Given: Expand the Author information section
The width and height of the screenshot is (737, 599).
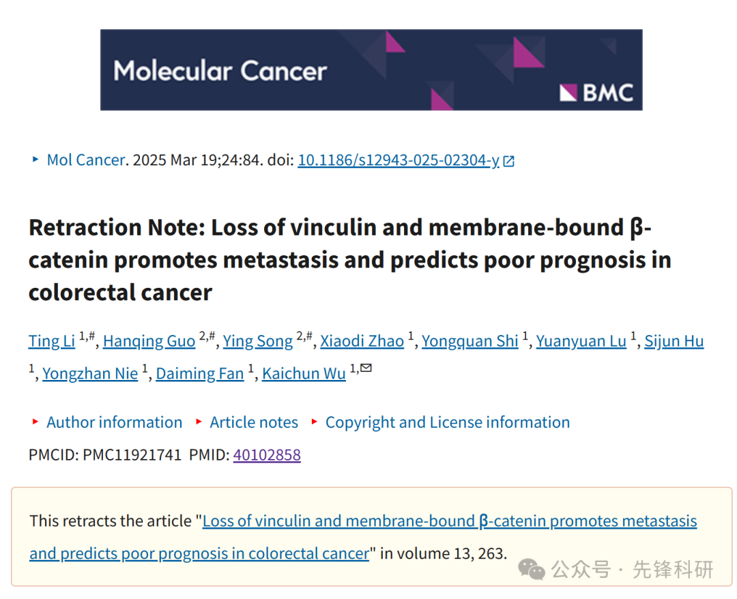Looking at the screenshot, I should click(x=114, y=422).
